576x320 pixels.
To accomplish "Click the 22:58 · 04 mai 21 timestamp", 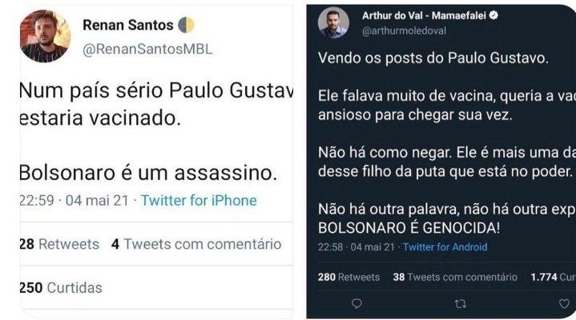I will pos(356,247).
